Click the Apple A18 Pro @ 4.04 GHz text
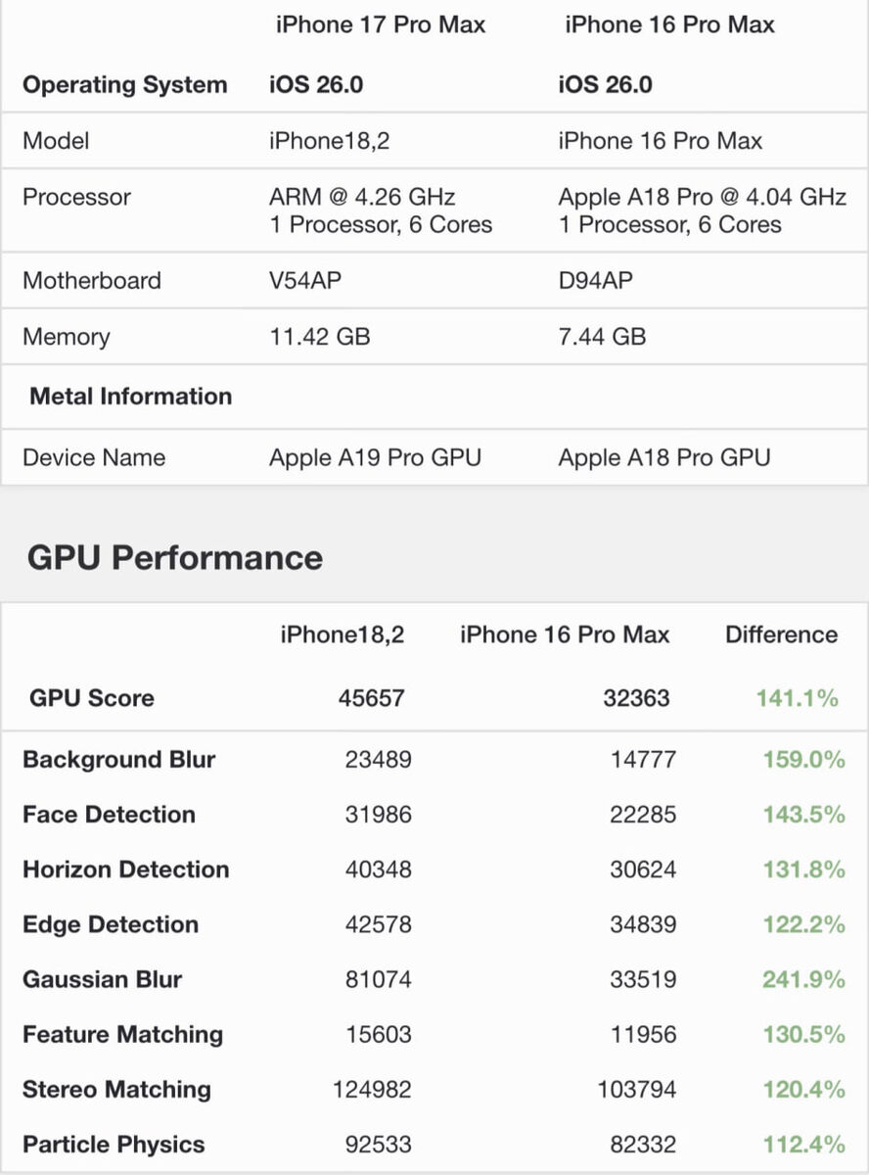869x1175 pixels. [x=702, y=197]
